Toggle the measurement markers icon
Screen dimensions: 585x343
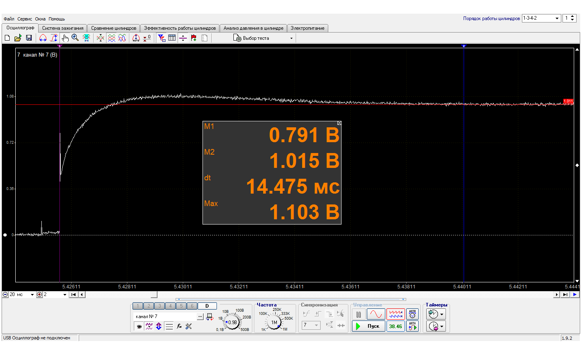pos(183,38)
